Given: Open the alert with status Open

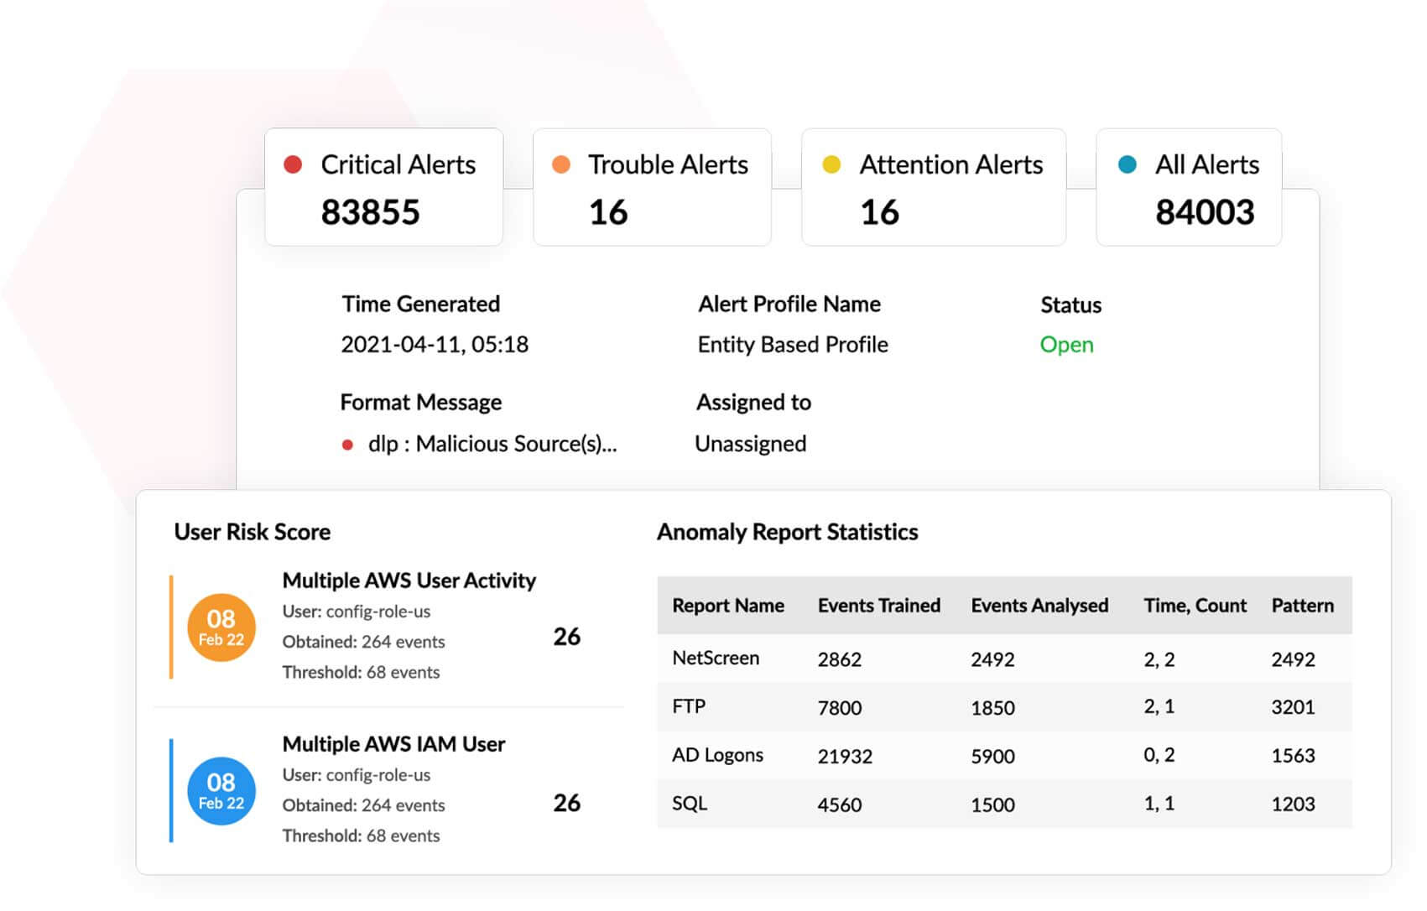Looking at the screenshot, I should 1066,345.
